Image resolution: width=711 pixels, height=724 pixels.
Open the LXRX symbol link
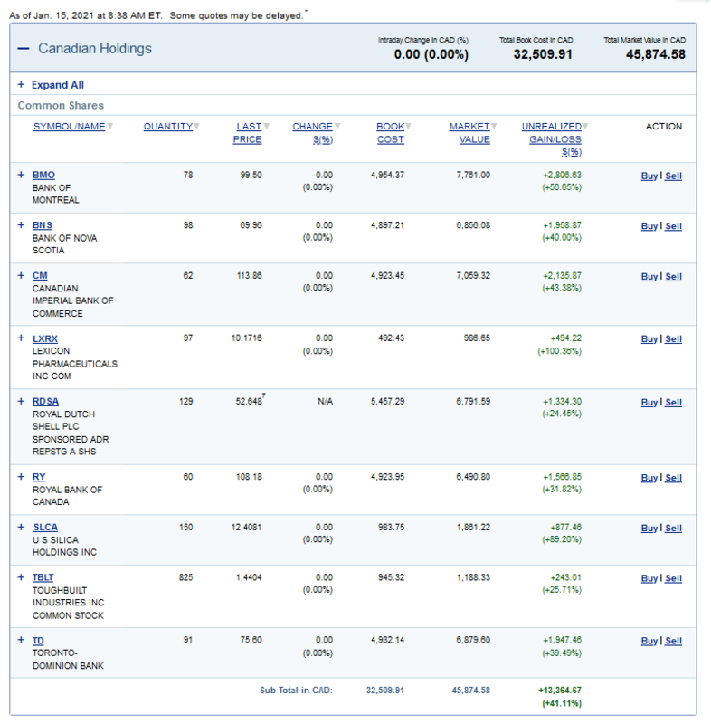[45, 338]
